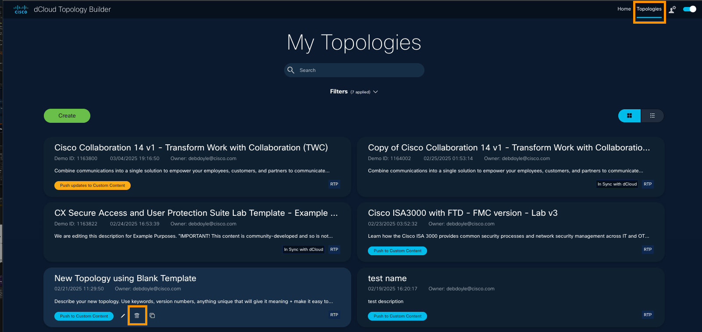Push ISA3000 topology to Custom Content
Screen dimensions: 702x332
398,251
